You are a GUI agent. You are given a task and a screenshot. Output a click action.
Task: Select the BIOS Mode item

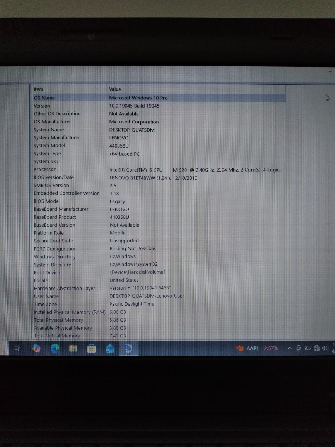coord(46,201)
